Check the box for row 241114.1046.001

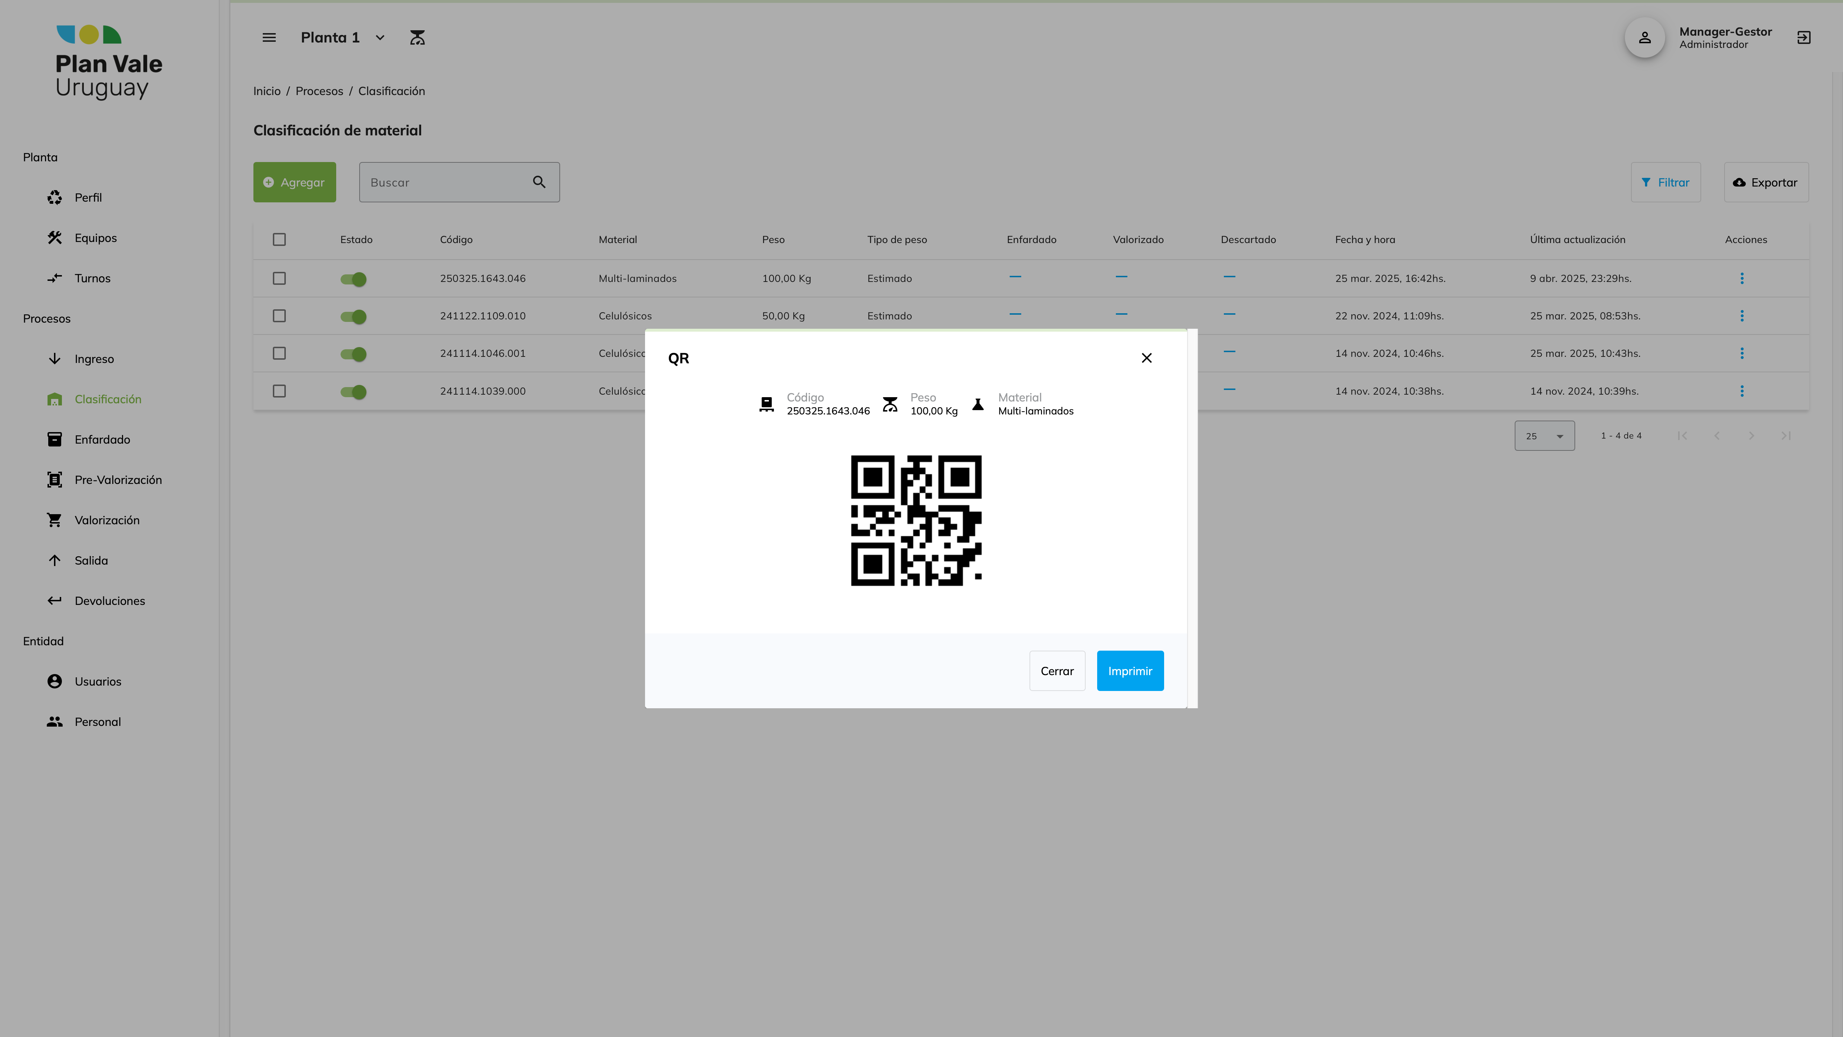(x=279, y=354)
